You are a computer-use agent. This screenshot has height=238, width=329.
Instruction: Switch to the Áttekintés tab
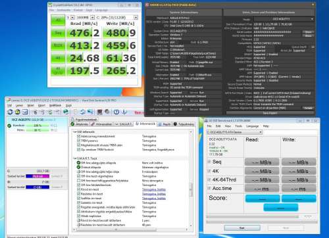(x=80, y=124)
